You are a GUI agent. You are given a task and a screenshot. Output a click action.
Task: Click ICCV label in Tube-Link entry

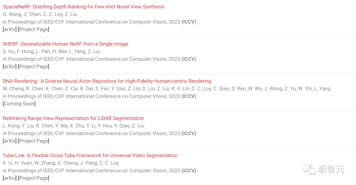(189, 171)
